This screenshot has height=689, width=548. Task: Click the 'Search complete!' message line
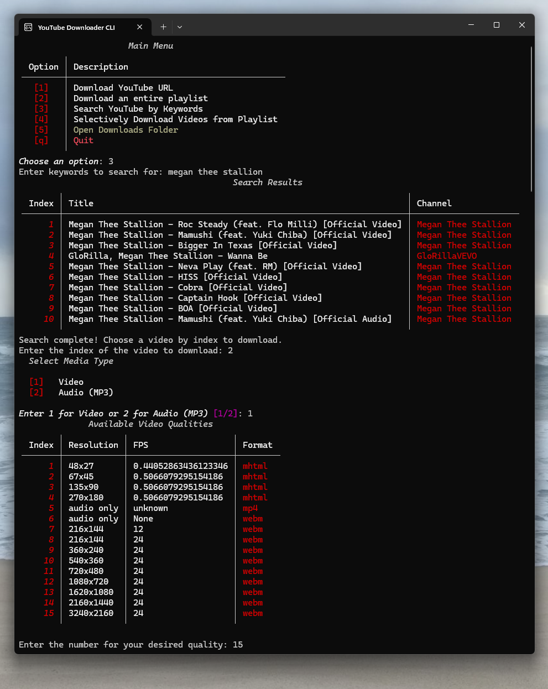150,340
